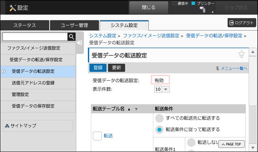Click the scrollbar down arrow
The width and height of the screenshot is (258, 152).
[x=253, y=147]
